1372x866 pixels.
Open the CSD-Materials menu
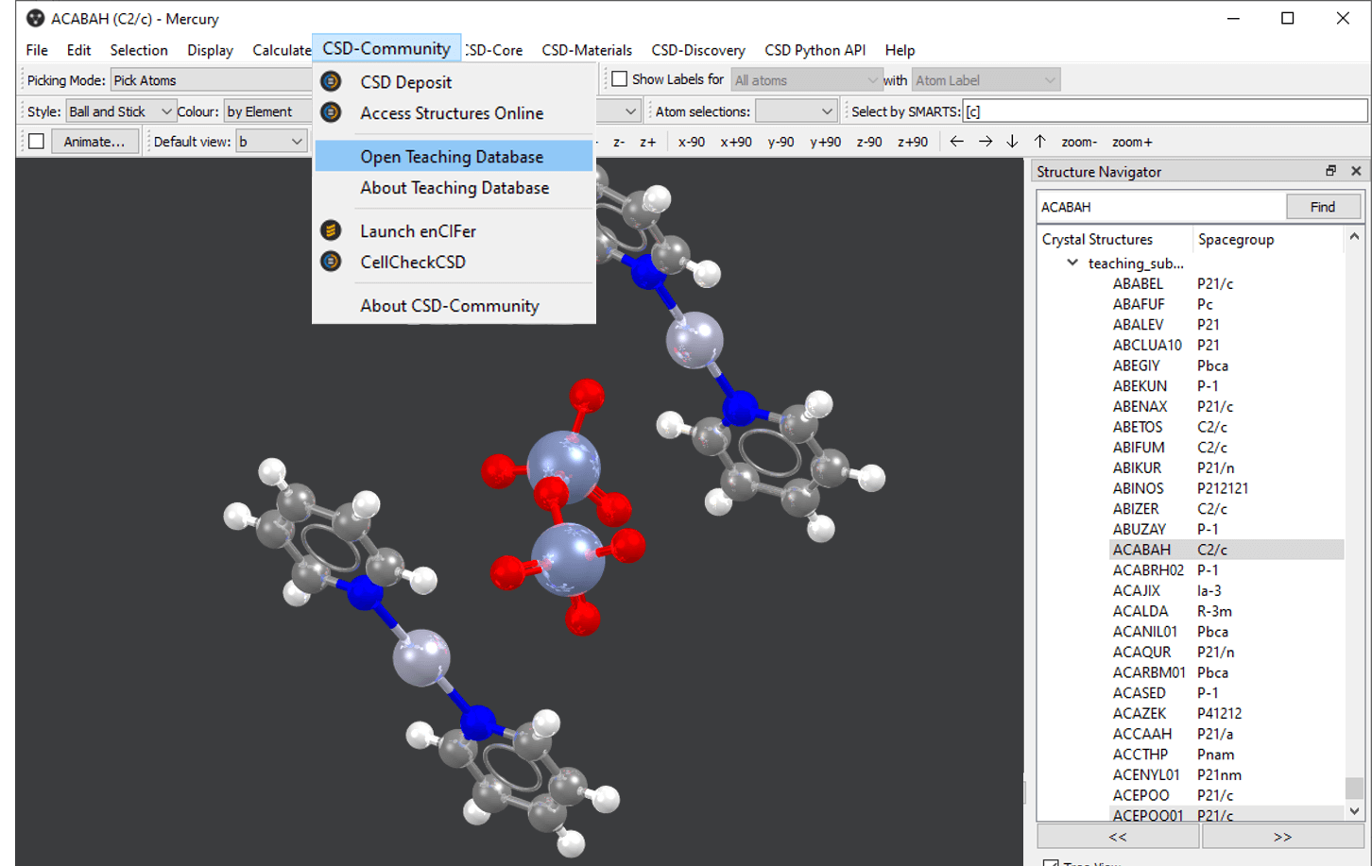[x=587, y=49]
